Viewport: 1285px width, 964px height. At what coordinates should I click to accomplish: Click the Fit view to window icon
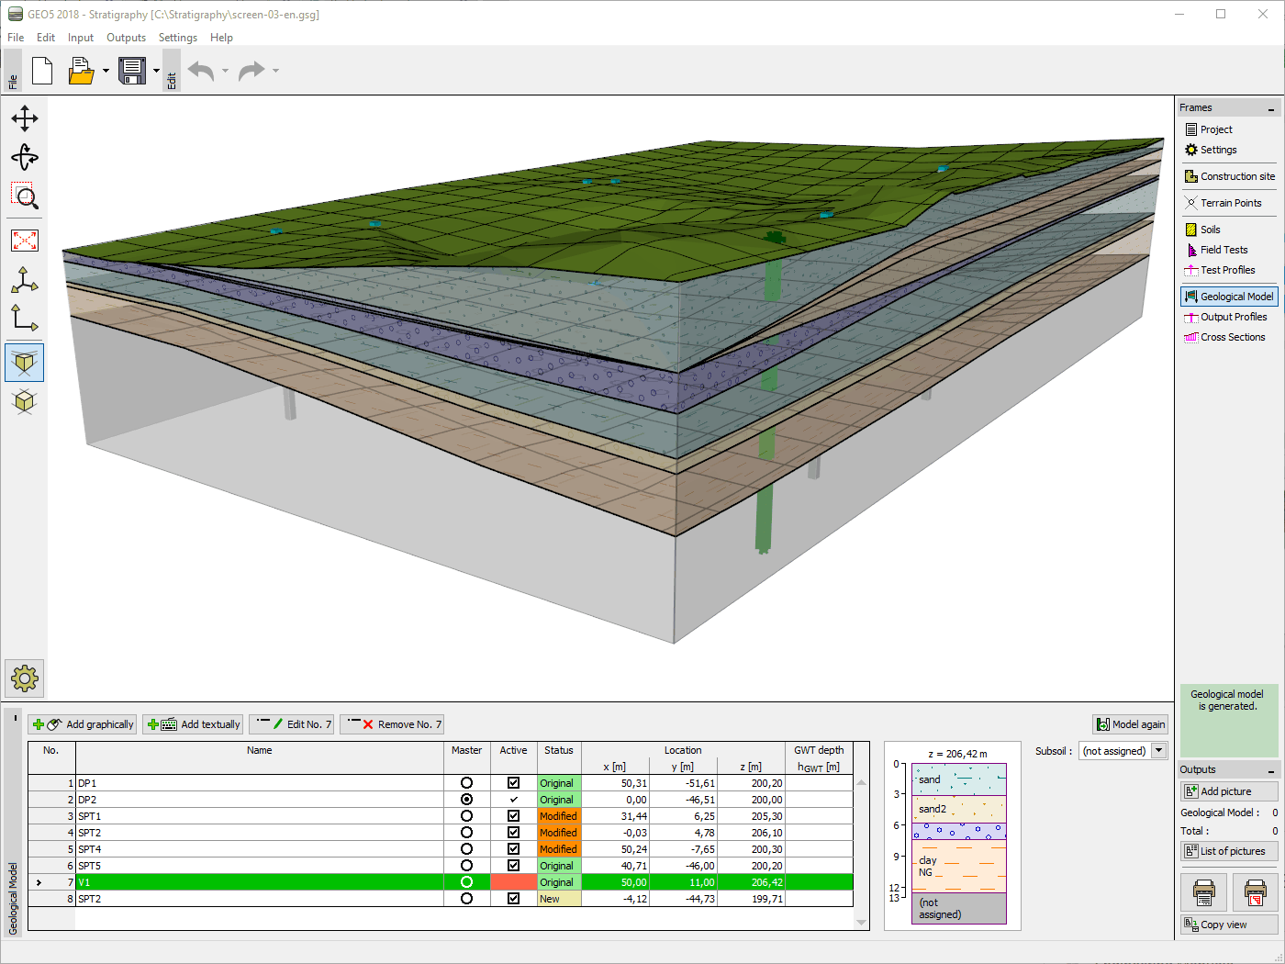[x=24, y=240]
